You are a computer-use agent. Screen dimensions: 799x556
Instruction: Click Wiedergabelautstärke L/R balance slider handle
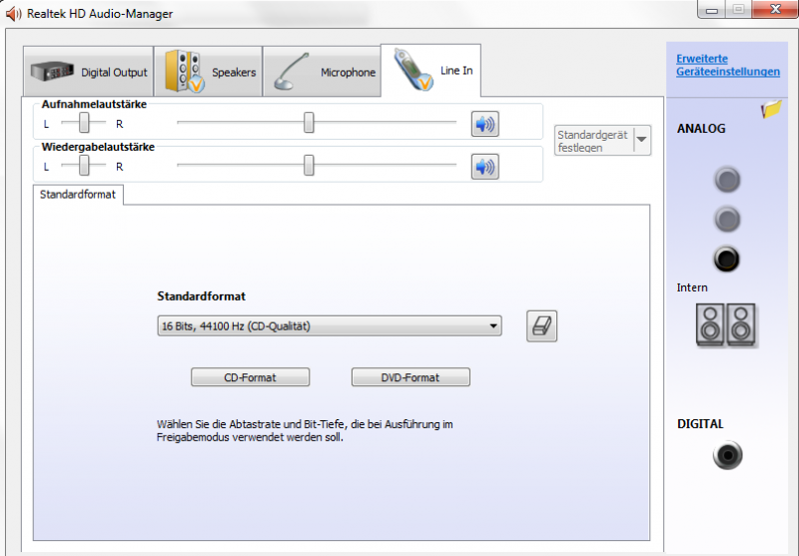point(84,165)
